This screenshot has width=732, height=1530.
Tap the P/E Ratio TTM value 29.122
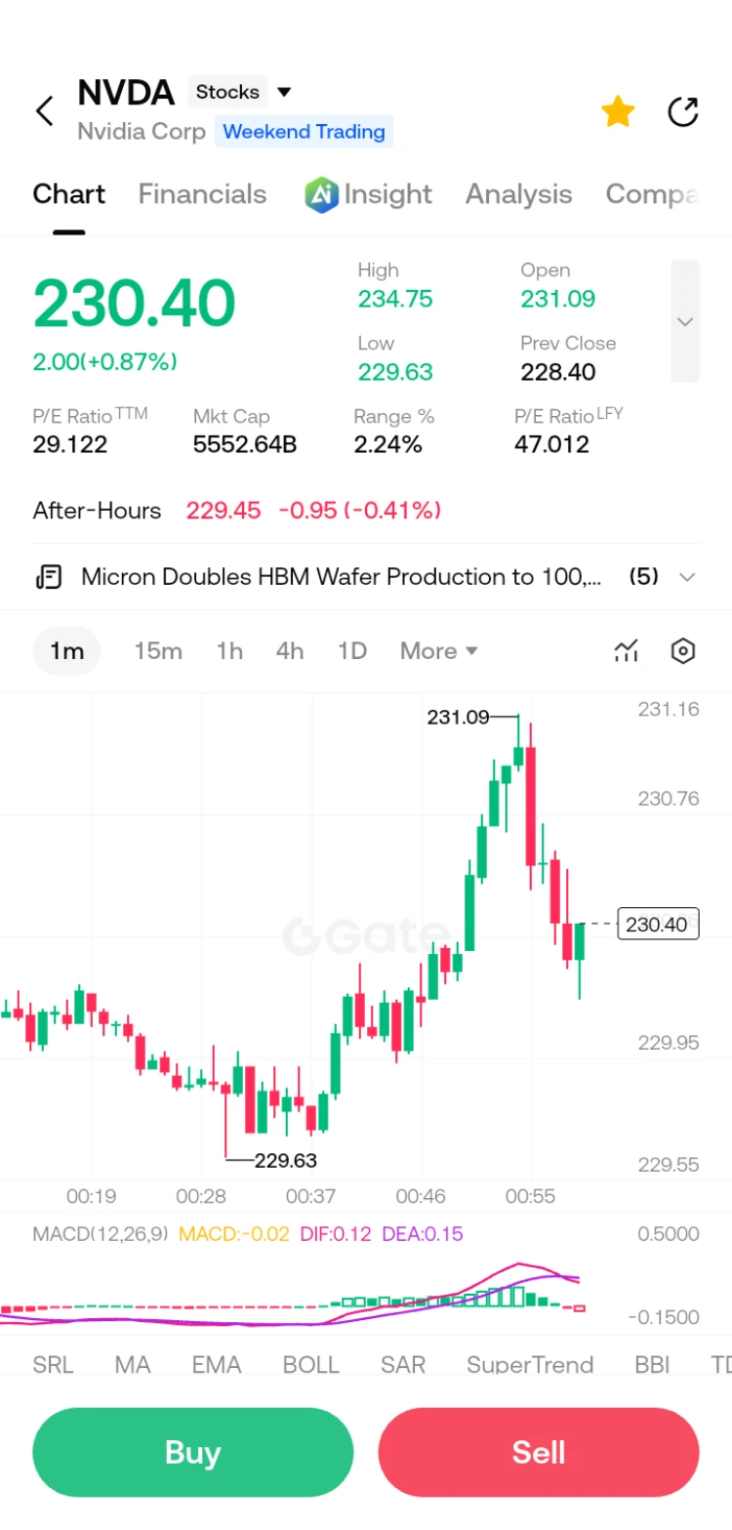pyautogui.click(x=70, y=445)
